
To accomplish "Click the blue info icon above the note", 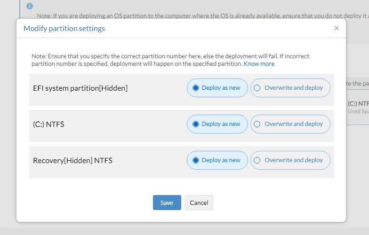I will [30, 6].
